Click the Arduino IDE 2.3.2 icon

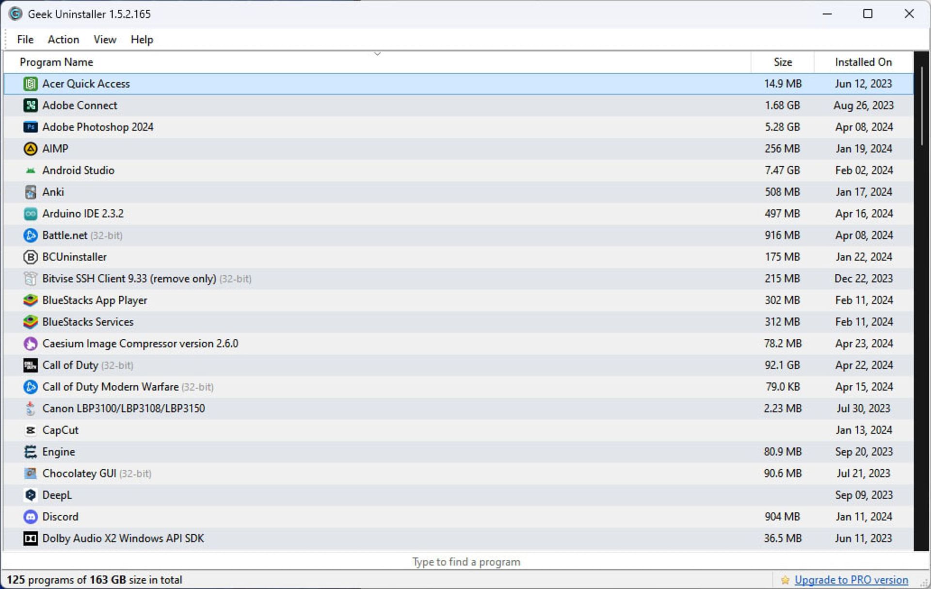coord(30,213)
